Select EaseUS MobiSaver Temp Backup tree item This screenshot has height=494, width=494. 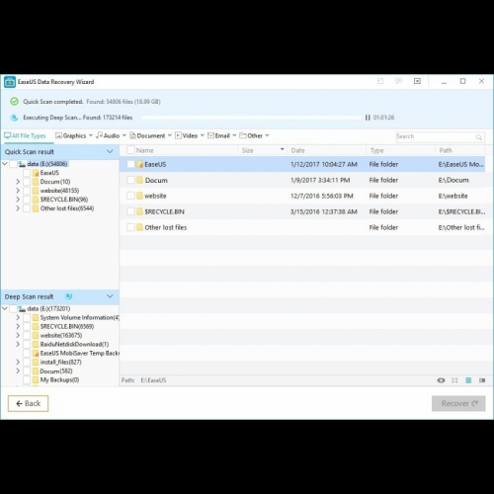79,353
